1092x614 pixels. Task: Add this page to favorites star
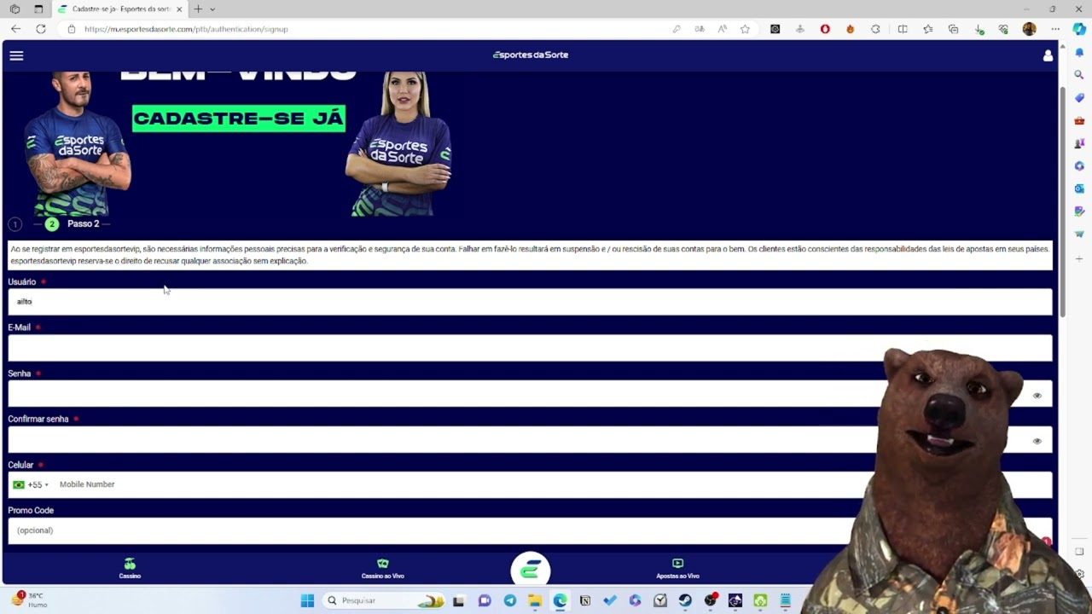pyautogui.click(x=745, y=29)
